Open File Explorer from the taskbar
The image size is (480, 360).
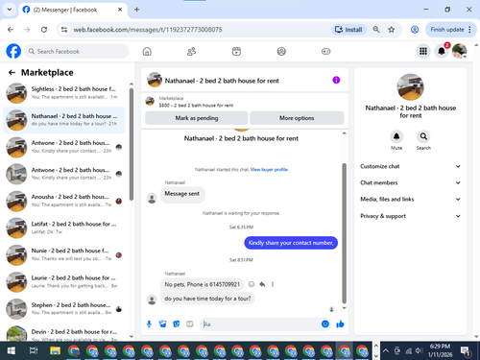click(x=55, y=350)
